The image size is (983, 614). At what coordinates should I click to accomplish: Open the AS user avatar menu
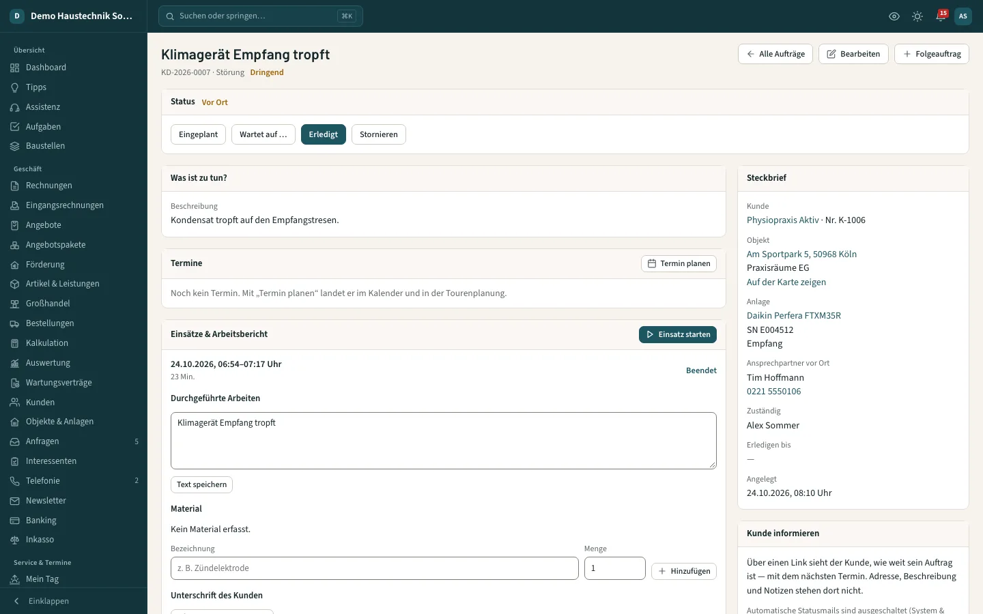coord(963,16)
